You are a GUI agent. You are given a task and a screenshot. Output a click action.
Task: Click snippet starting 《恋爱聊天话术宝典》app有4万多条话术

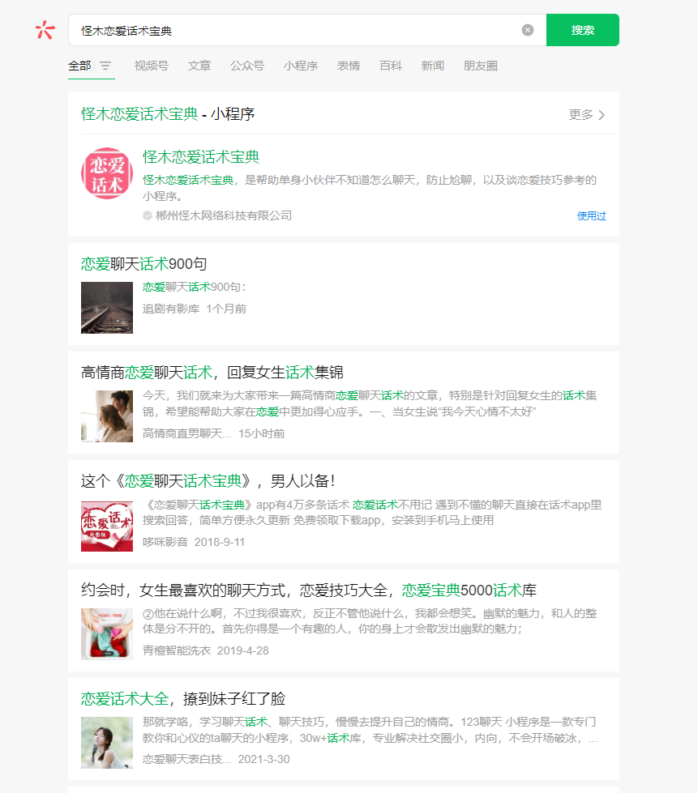(x=372, y=512)
